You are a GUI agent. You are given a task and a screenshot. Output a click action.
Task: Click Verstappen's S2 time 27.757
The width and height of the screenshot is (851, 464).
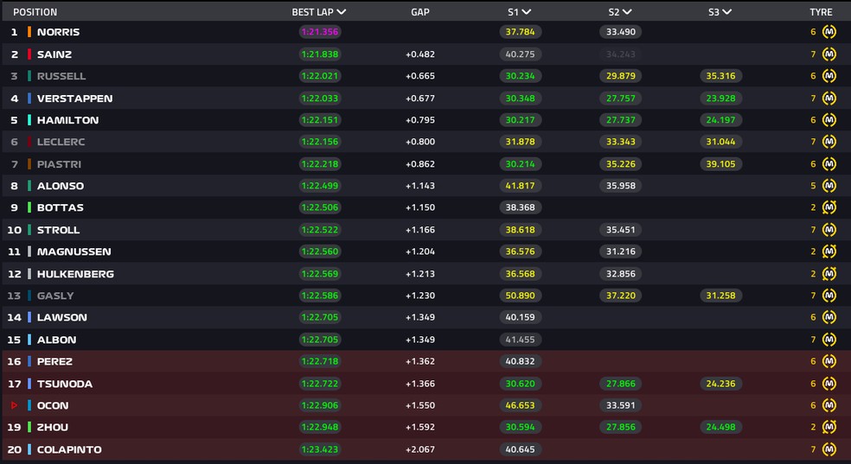pyautogui.click(x=620, y=99)
